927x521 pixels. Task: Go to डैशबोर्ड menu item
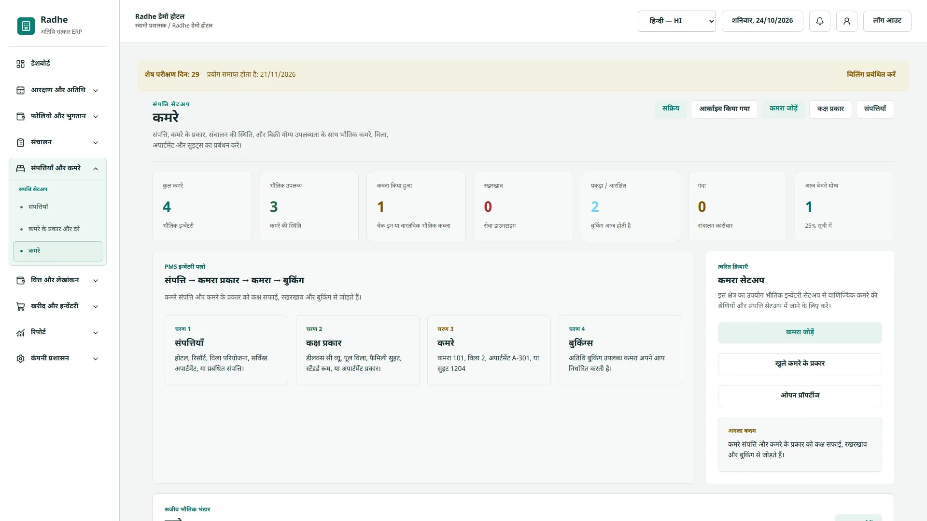coord(57,64)
